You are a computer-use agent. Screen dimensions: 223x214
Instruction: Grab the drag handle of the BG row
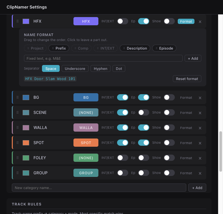pyautogui.click(x=17, y=97)
